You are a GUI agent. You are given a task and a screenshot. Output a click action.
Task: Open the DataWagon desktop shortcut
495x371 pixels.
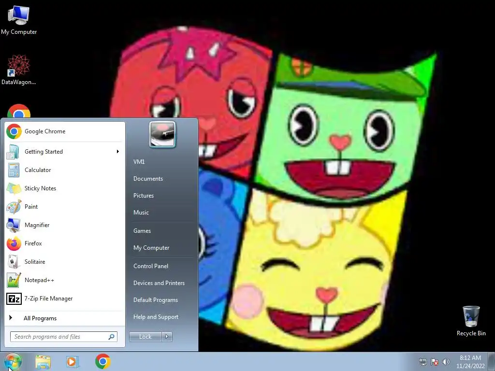pyautogui.click(x=19, y=70)
